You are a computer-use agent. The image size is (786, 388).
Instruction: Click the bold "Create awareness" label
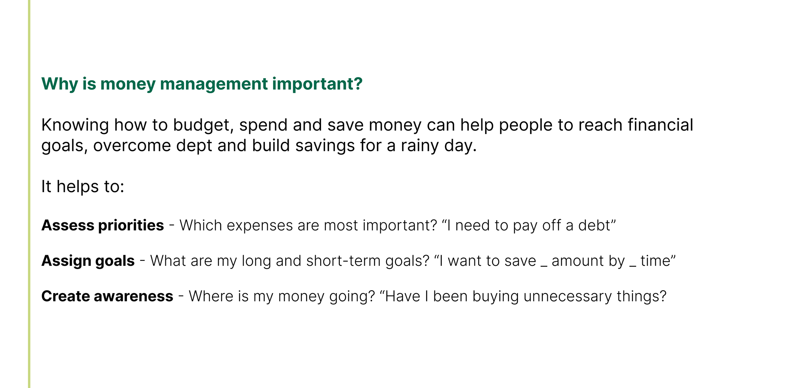point(107,296)
